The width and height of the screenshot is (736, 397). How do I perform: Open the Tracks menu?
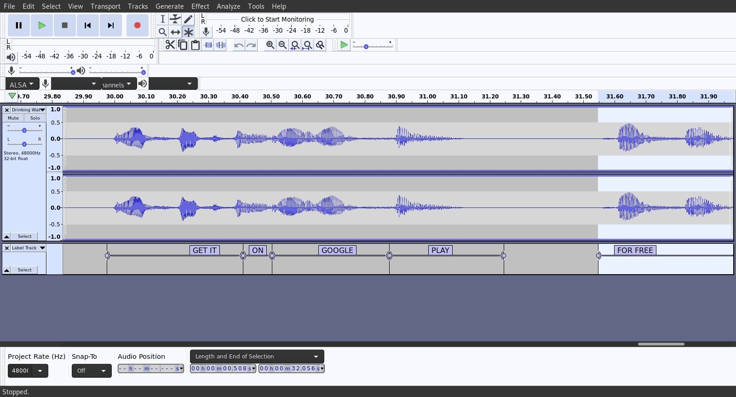(138, 6)
